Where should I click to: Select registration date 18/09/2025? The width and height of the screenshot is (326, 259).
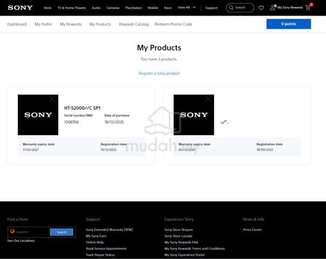(x=265, y=149)
